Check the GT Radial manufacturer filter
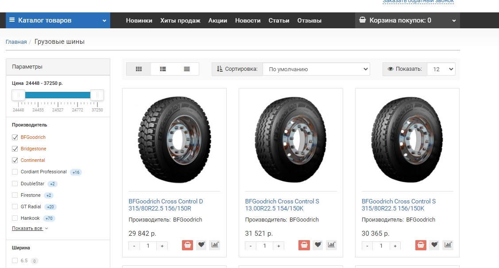Viewport: 499px width, 268px height. (x=15, y=207)
